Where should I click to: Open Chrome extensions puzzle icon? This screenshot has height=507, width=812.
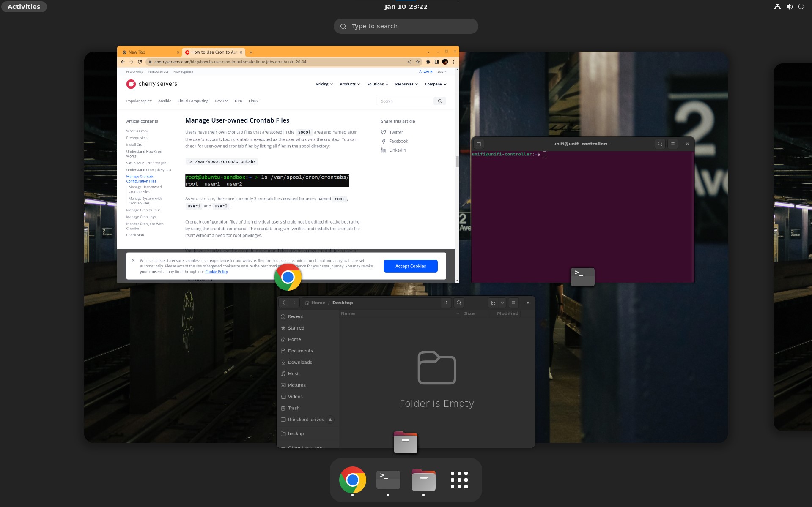click(x=428, y=62)
